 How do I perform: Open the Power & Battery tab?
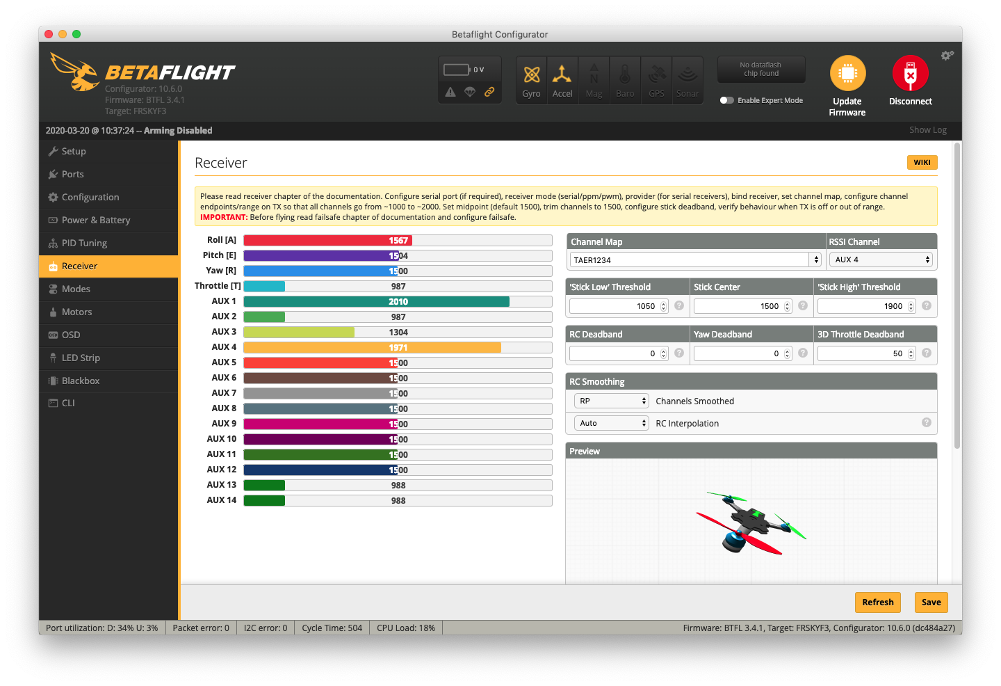click(108, 220)
